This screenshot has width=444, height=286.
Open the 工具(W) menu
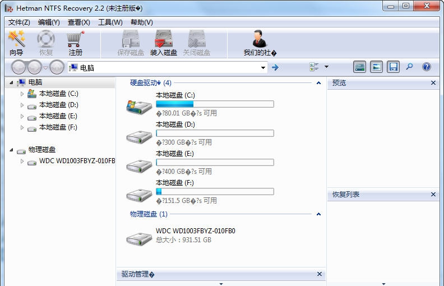tap(110, 22)
